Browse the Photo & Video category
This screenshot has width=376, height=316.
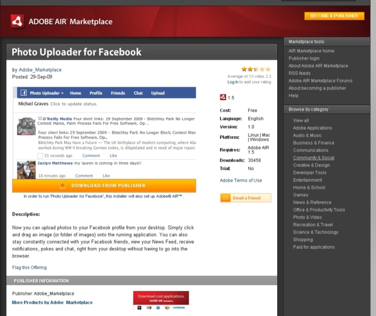coord(307,217)
